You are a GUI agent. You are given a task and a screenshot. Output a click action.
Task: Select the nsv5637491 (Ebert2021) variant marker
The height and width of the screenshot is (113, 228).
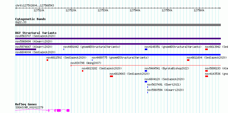pyautogui.click(x=148, y=87)
